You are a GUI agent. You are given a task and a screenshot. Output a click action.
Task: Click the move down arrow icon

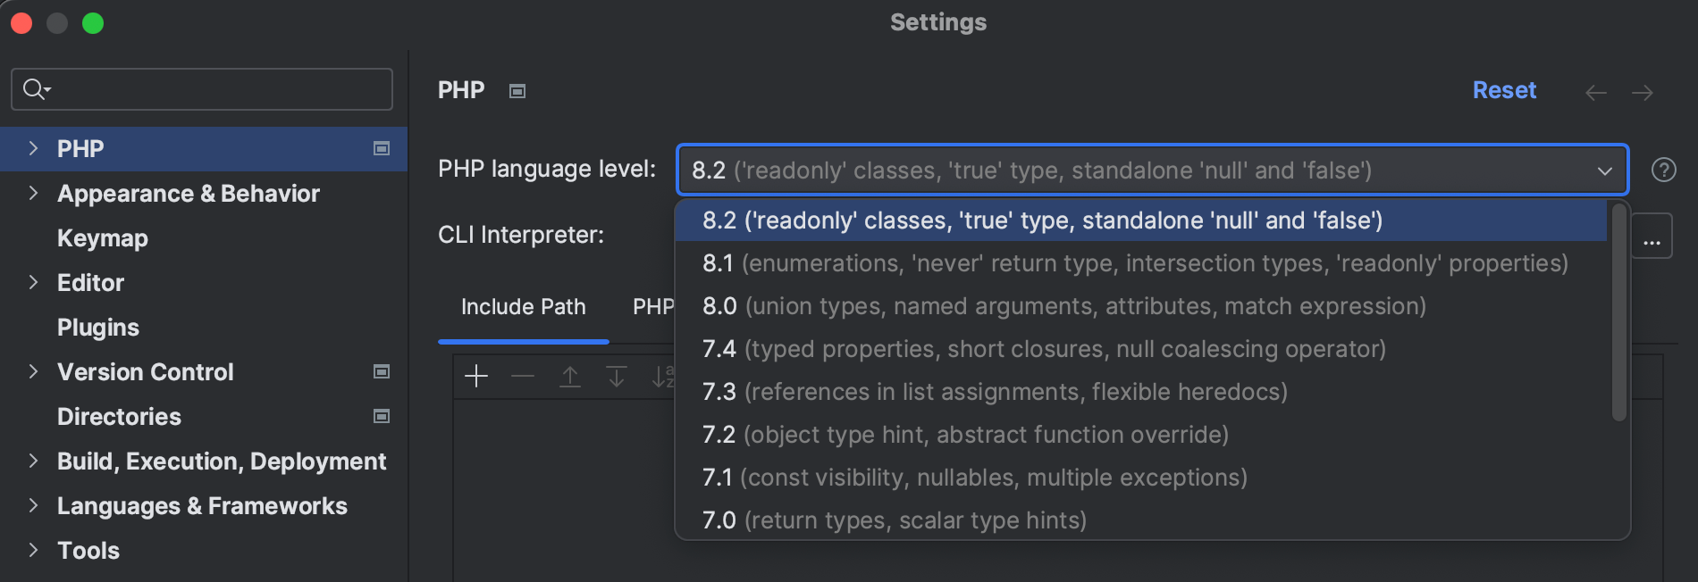click(617, 377)
